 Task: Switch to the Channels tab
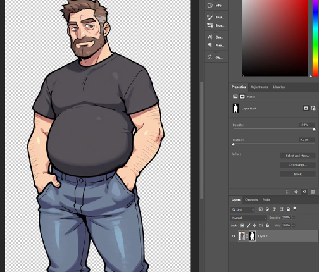coord(251,199)
